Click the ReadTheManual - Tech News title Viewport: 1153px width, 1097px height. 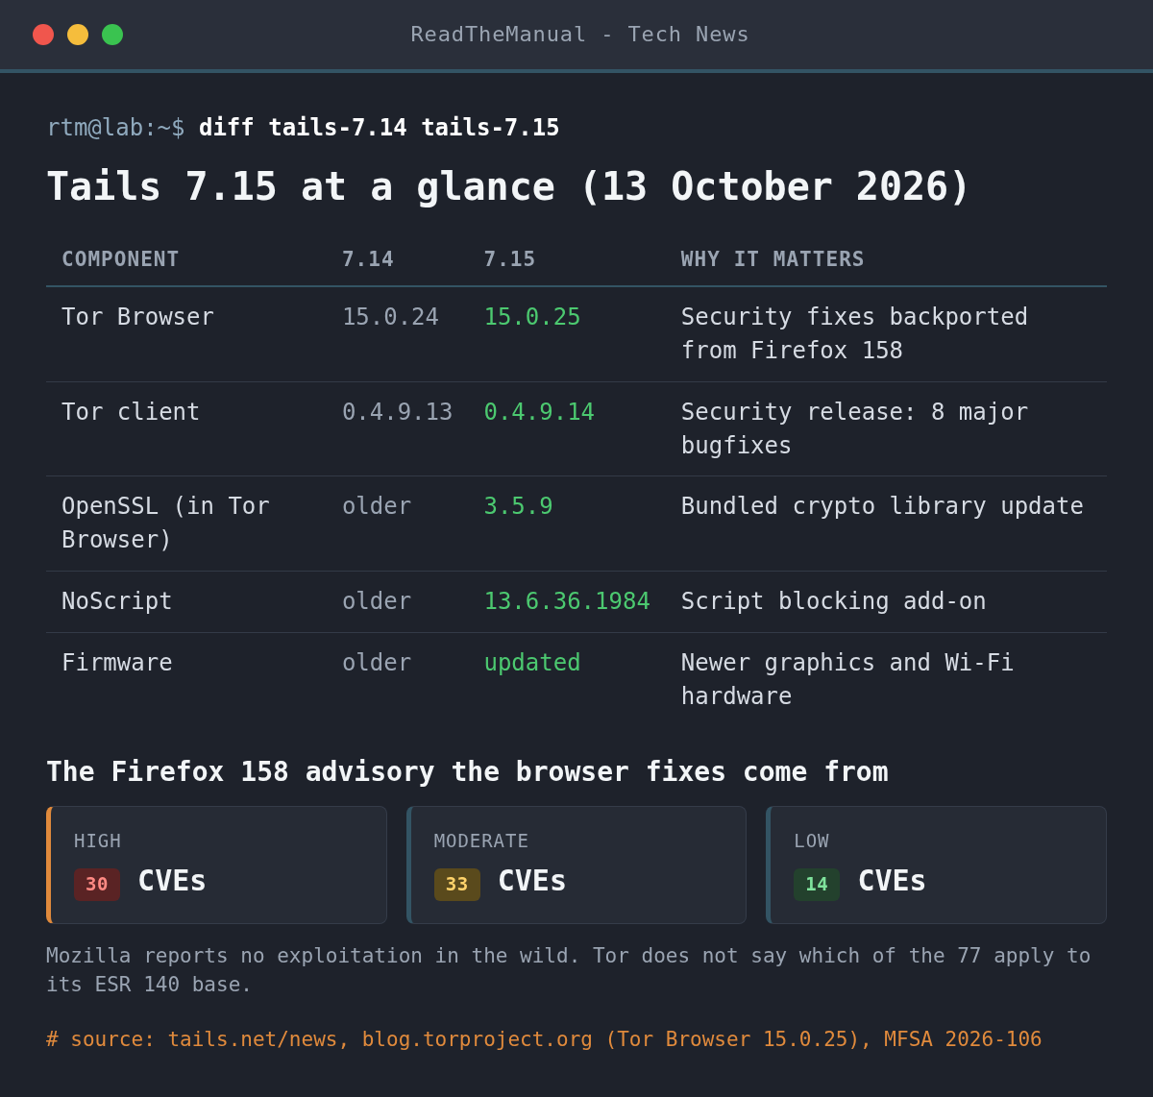[579, 35]
